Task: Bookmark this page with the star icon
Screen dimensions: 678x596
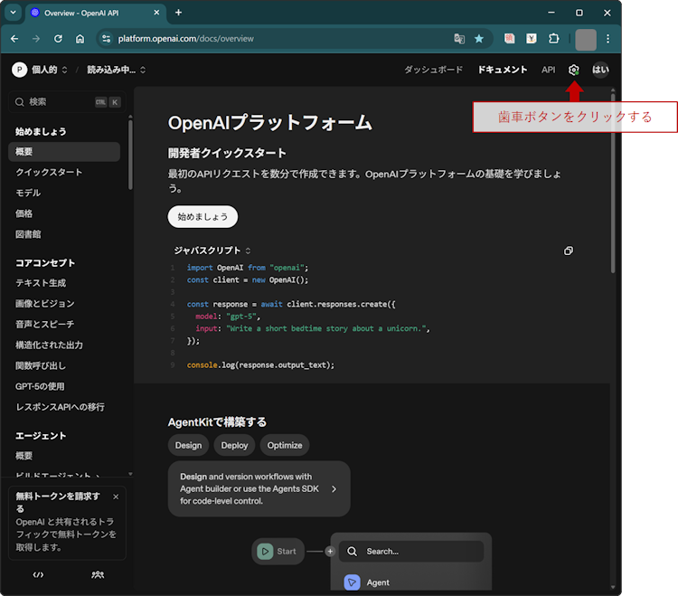Action: pos(479,39)
